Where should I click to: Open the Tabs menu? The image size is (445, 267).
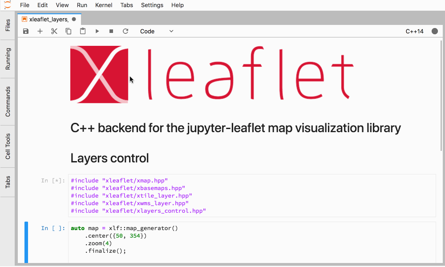pyautogui.click(x=126, y=5)
